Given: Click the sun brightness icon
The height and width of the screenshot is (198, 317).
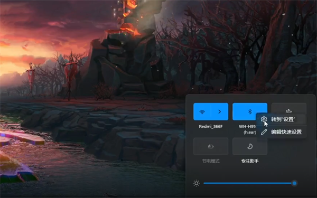Looking at the screenshot, I should 196,183.
